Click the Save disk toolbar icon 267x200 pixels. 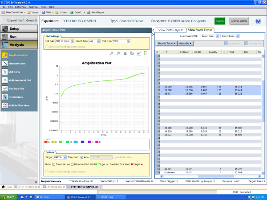point(43,12)
